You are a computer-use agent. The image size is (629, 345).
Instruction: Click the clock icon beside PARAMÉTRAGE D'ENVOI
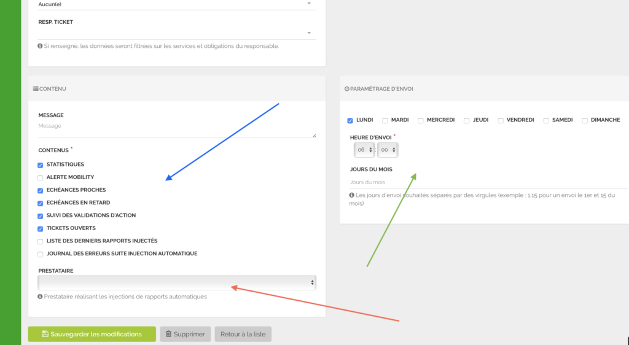346,89
